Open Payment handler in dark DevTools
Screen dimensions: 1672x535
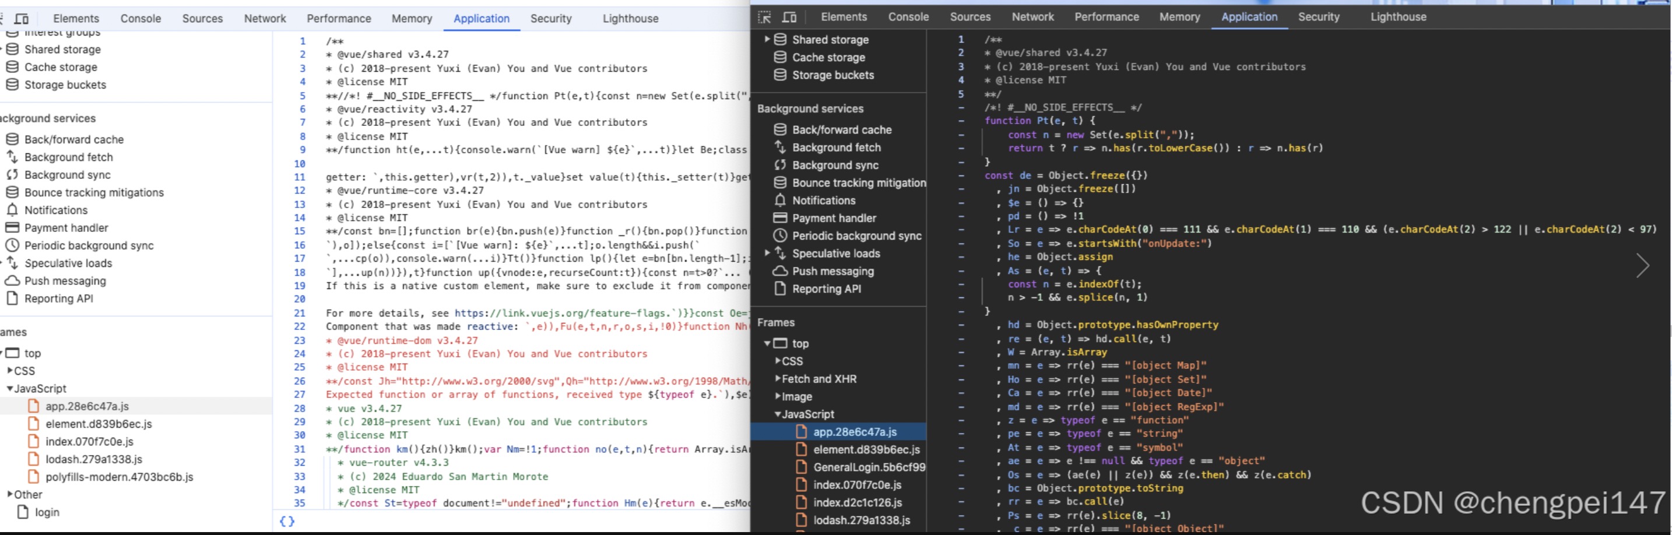(x=834, y=218)
